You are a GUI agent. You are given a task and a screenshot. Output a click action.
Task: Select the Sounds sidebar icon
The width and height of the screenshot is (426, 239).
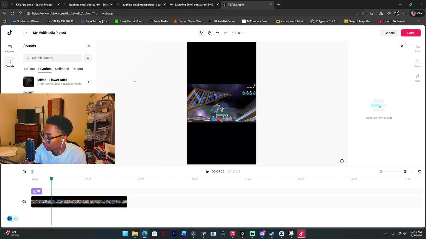[x=10, y=63]
